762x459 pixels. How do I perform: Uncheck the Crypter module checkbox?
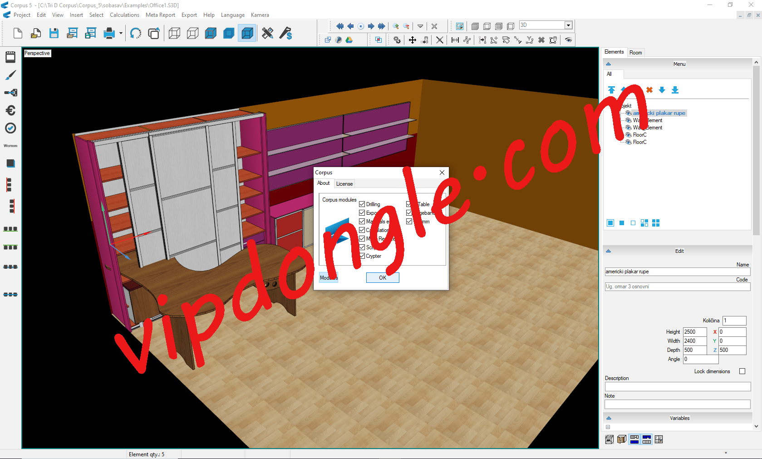point(362,256)
